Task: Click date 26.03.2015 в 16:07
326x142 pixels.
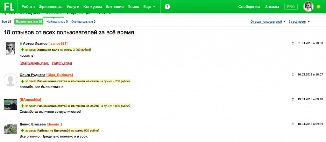Action: (x=310, y=75)
